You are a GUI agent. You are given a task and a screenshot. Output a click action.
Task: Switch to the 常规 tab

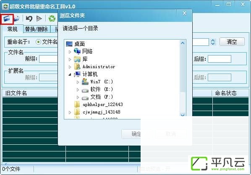point(13,29)
